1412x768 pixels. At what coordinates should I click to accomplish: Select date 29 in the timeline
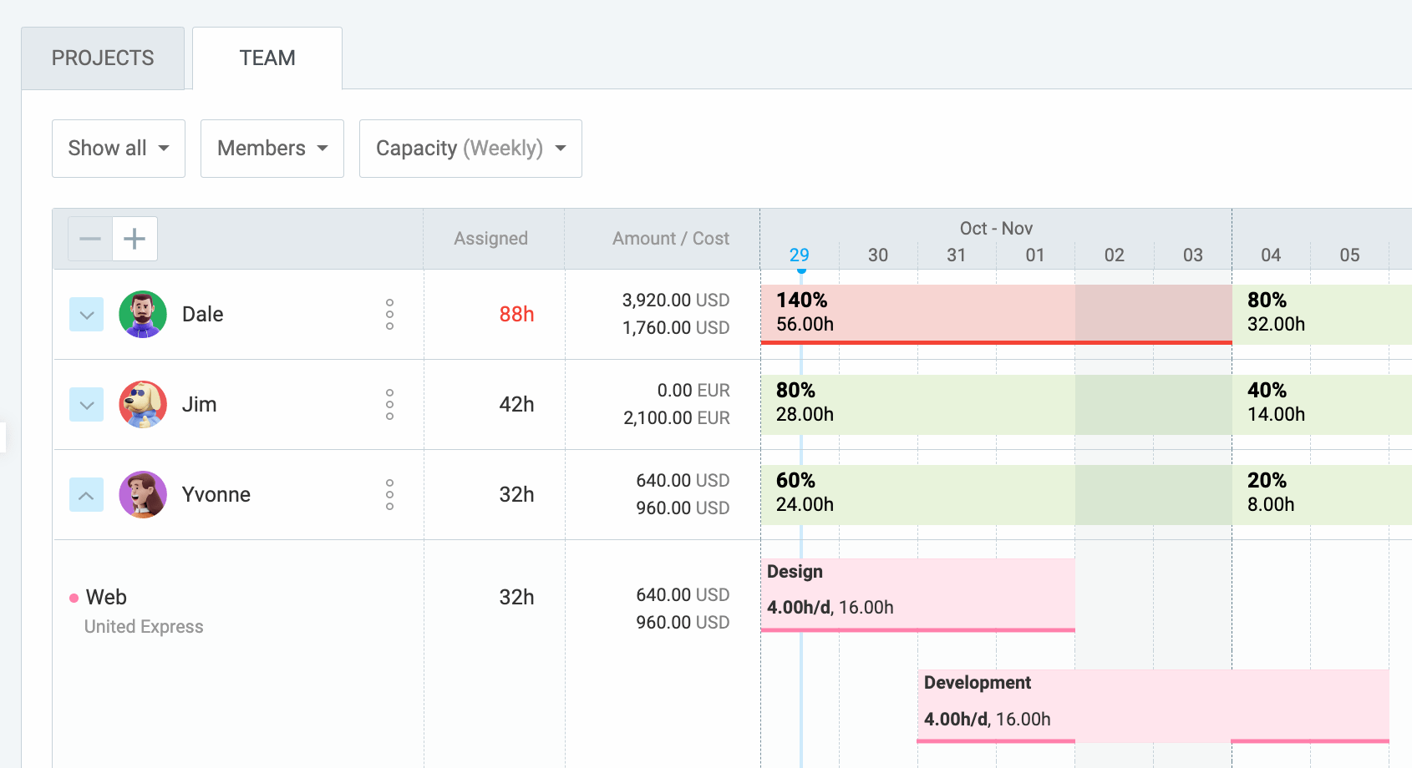(800, 255)
